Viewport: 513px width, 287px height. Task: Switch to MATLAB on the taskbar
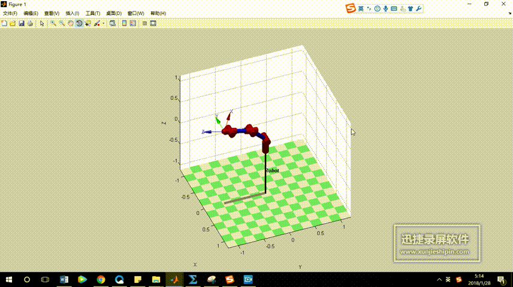[x=174, y=279]
